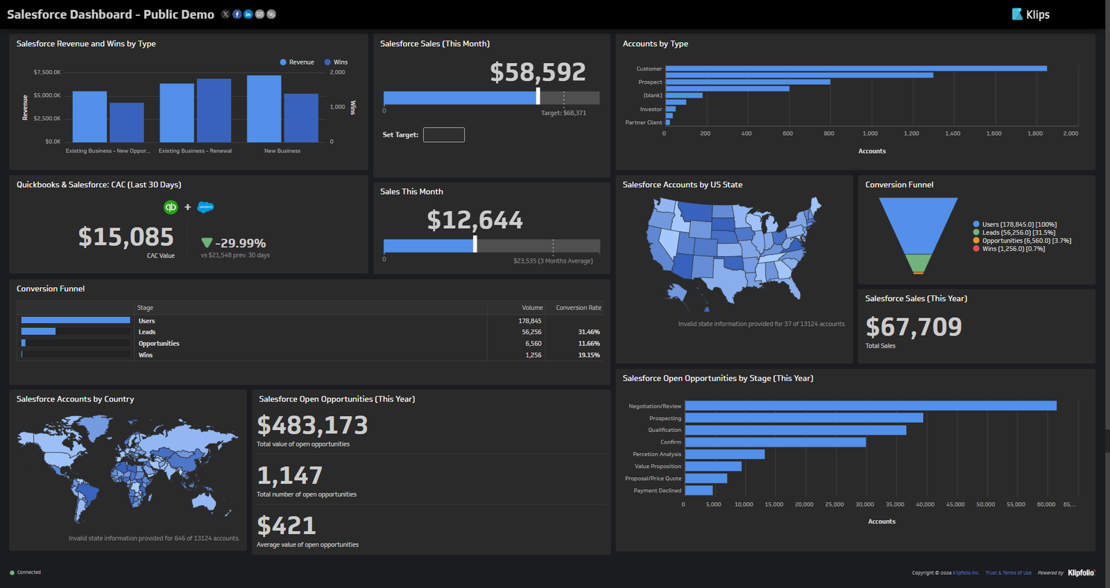The image size is (1110, 588).
Task: Click the Negotiation/Review bar in stage chart
Action: click(871, 406)
